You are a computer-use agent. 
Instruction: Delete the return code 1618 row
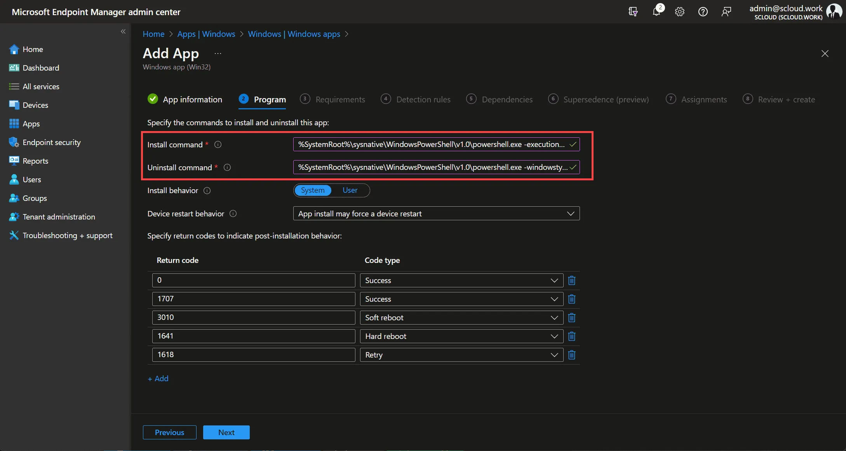[572, 355]
